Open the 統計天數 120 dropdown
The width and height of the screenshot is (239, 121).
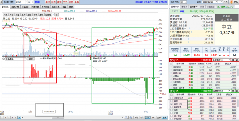[x=183, y=2]
